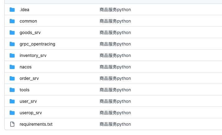Open the userop_srv directory name

(x=31, y=113)
